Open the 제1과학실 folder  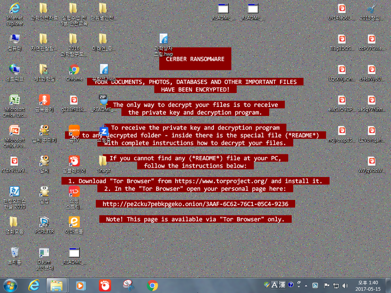pyautogui.click(x=44, y=73)
